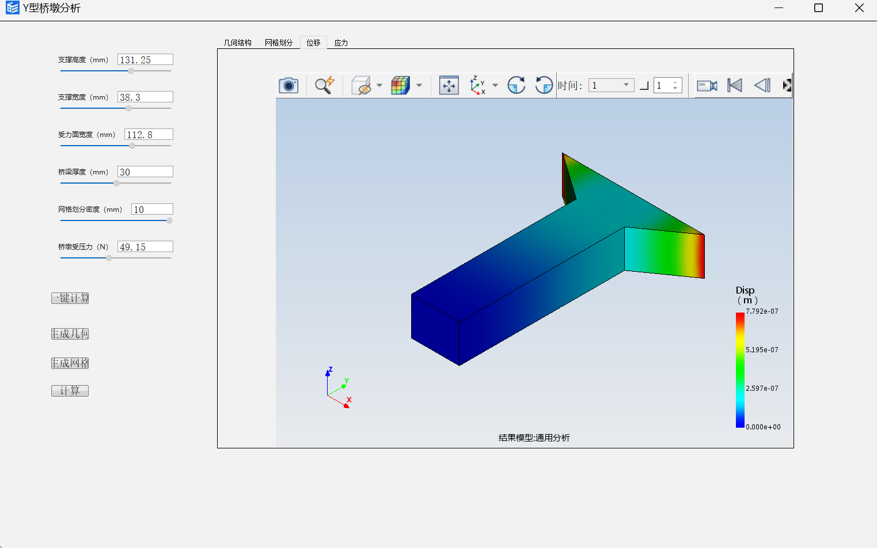Click the 支撑宽度 slider handle
The width and height of the screenshot is (877, 548).
tap(128, 108)
